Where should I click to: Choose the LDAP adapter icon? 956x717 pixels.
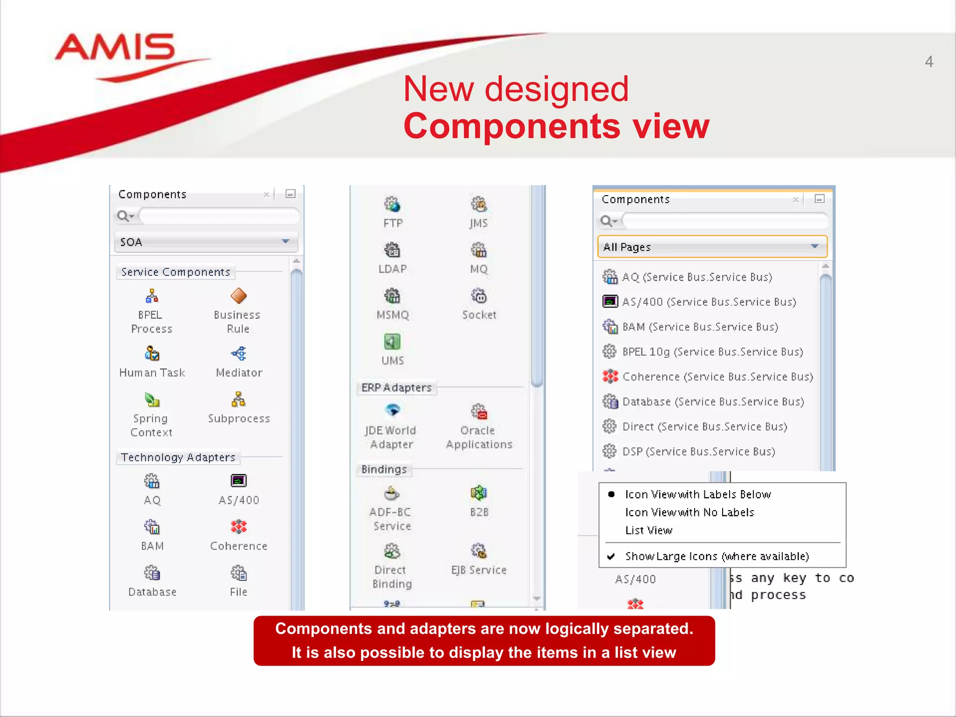392,250
